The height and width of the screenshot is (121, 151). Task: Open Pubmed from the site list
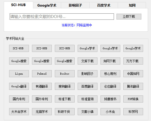(42, 74)
